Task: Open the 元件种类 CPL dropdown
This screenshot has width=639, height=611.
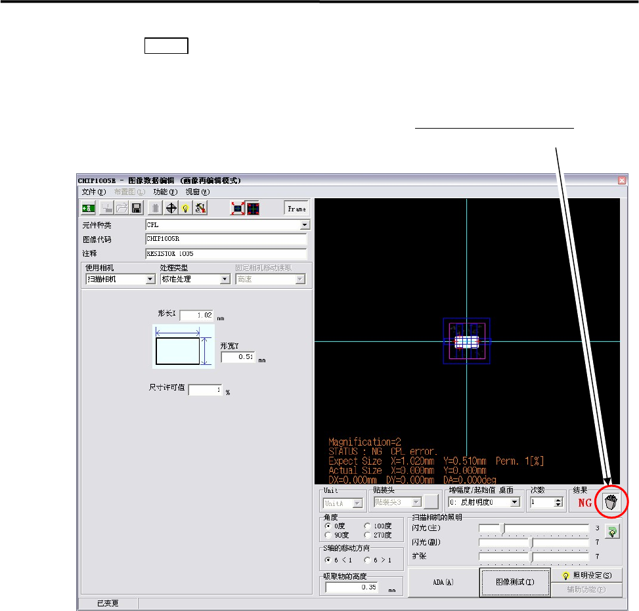Action: [304, 224]
